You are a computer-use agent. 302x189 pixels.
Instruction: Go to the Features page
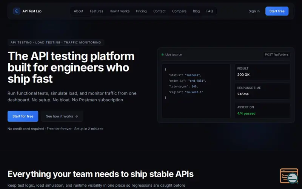[97, 11]
